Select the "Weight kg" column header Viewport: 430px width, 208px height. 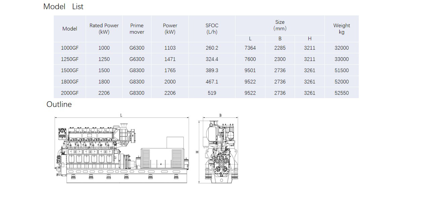click(342, 29)
